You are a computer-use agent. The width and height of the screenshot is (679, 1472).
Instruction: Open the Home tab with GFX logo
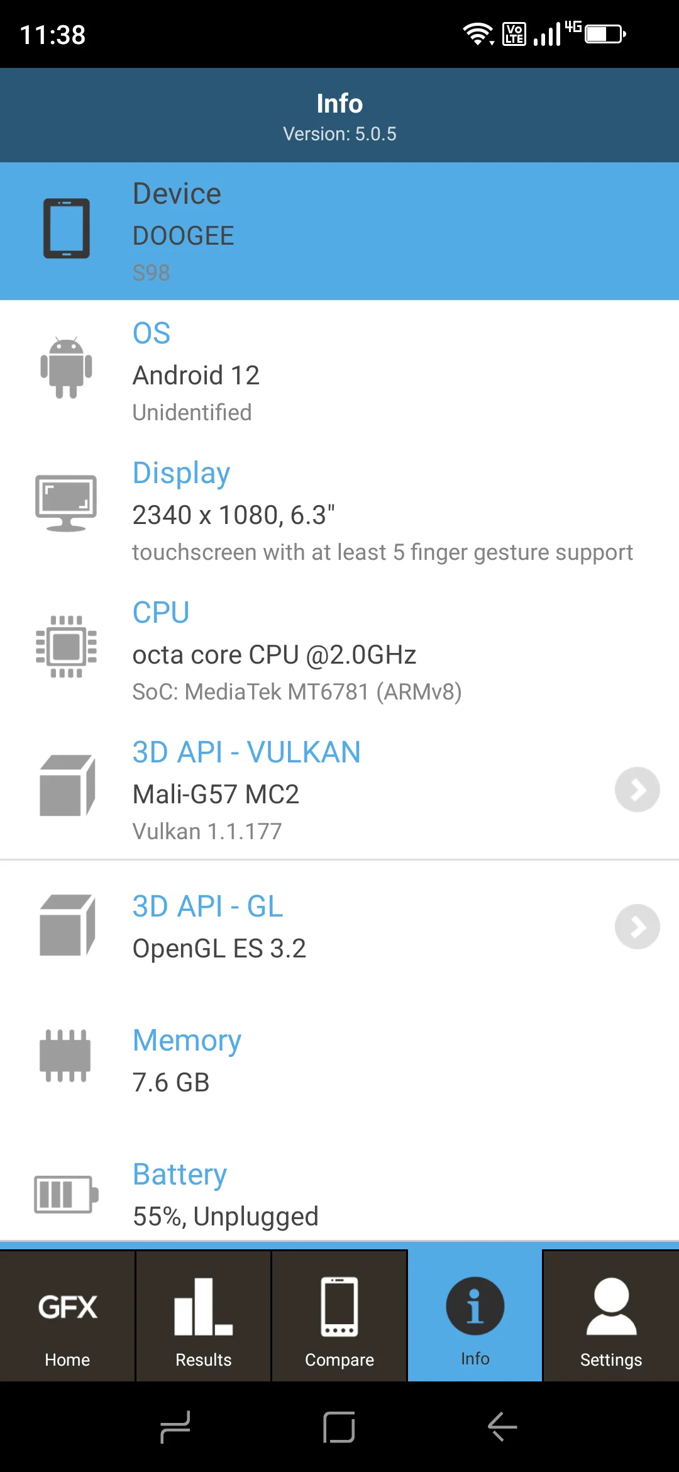click(x=67, y=1317)
